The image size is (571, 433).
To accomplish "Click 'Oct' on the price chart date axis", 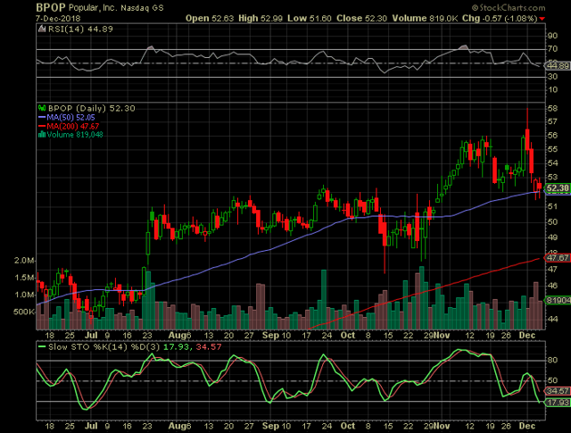I will tap(348, 336).
